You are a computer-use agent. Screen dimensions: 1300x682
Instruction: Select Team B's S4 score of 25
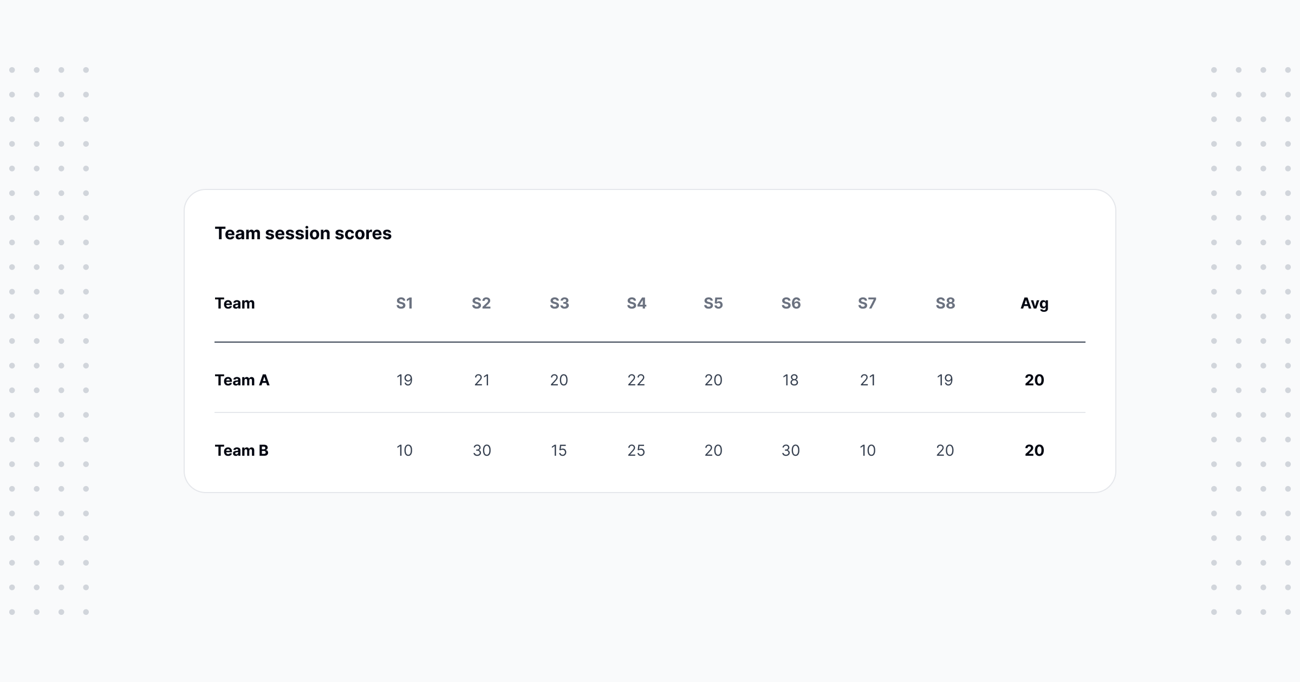[636, 450]
